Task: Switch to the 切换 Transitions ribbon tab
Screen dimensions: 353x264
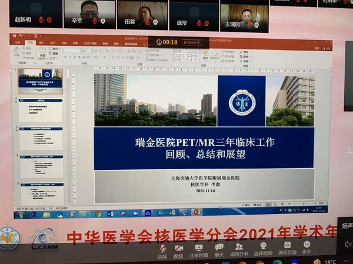Action: tap(64, 43)
